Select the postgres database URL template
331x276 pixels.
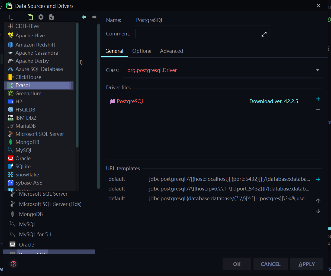point(209,199)
